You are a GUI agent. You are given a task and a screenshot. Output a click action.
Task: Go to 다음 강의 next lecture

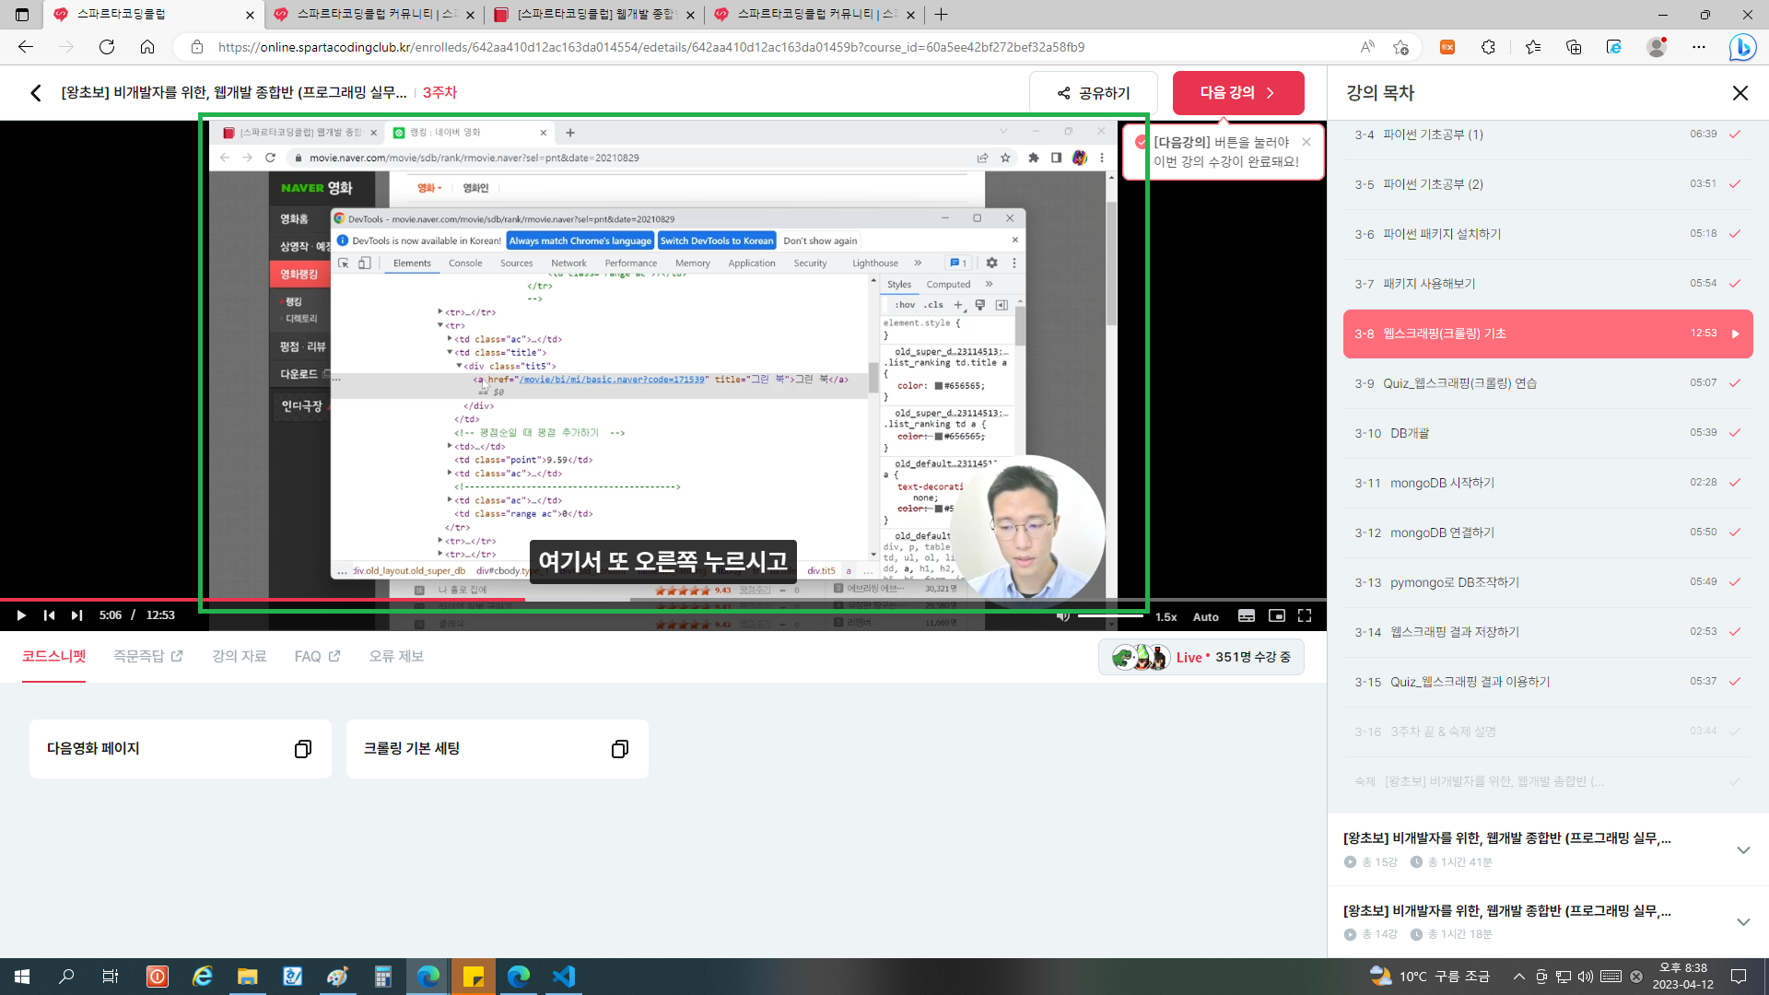1238,93
